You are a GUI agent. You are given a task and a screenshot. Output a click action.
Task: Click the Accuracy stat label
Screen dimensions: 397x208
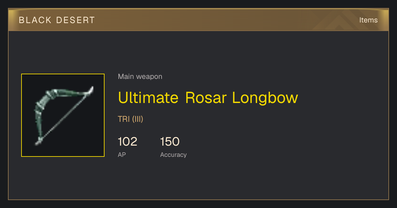pyautogui.click(x=173, y=155)
